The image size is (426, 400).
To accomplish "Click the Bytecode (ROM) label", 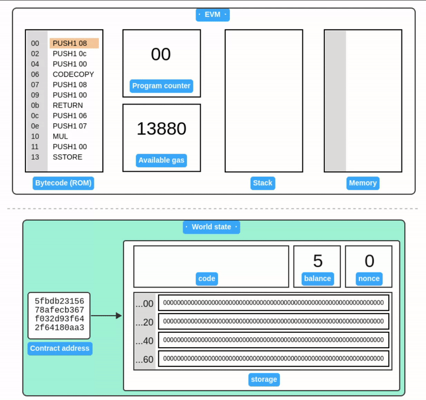I will point(64,183).
